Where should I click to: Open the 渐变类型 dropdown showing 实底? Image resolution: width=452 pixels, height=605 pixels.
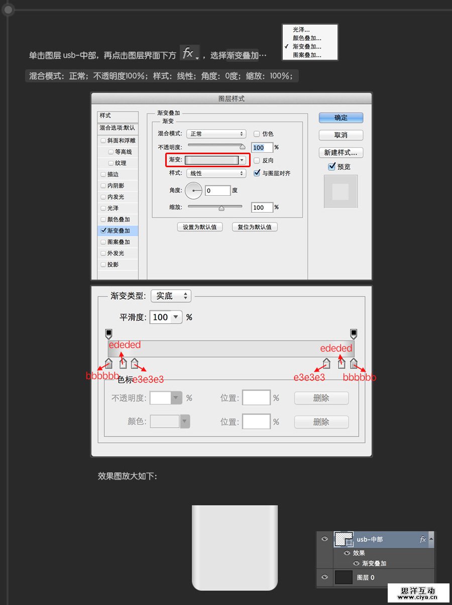(x=171, y=296)
